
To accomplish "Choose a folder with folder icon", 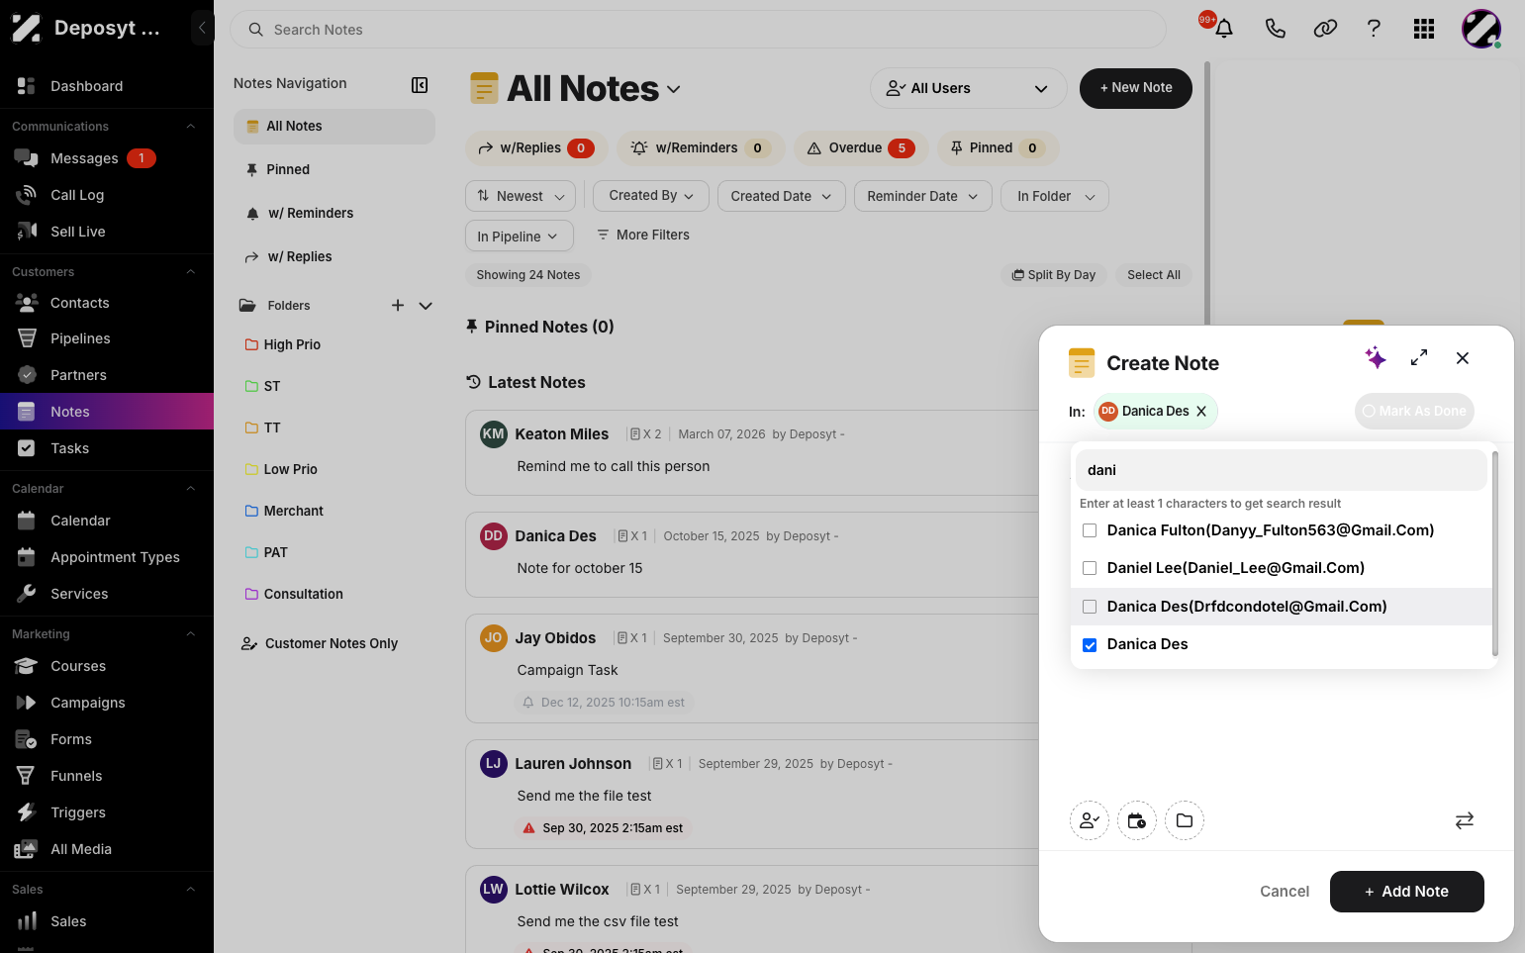I will 1185,820.
